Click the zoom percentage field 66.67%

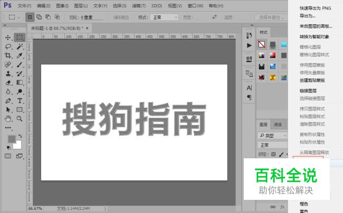click(35, 208)
